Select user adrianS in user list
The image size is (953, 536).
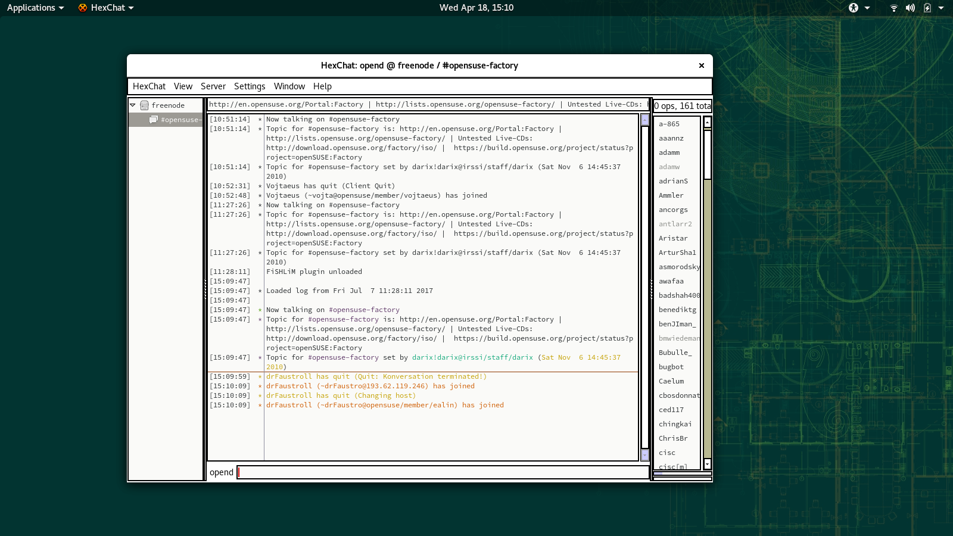[673, 181]
